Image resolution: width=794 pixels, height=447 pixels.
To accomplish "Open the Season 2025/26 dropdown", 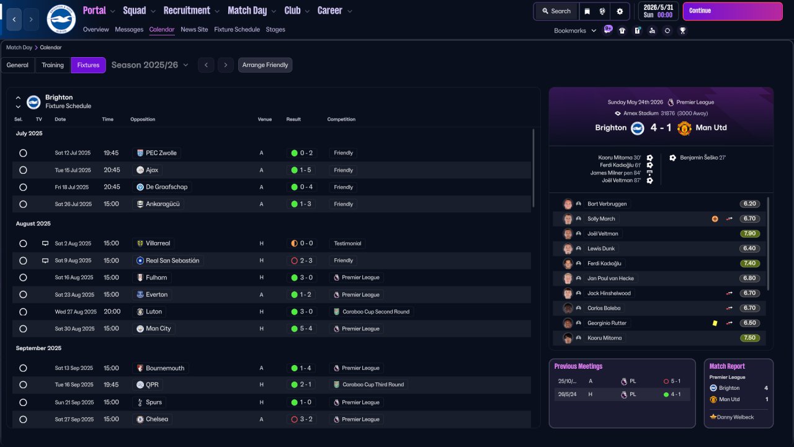I will [149, 65].
